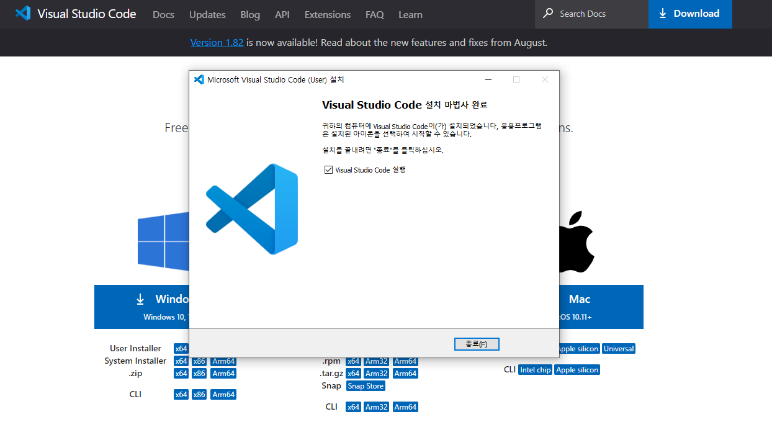Download the Linux CLI Arm64 build
Screen dimensions: 772x427
click(405, 407)
